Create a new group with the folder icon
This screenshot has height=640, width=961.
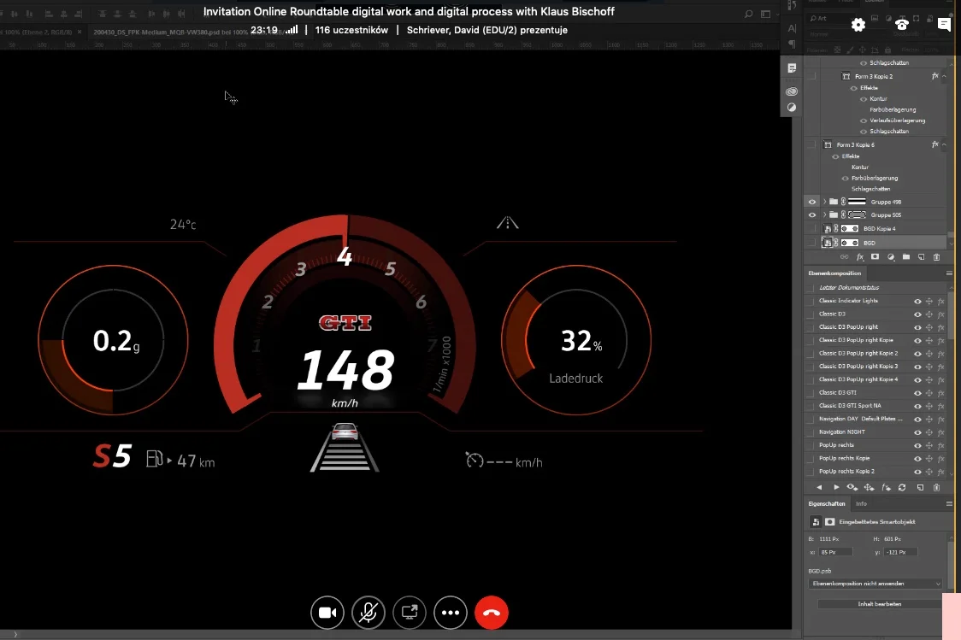905,257
